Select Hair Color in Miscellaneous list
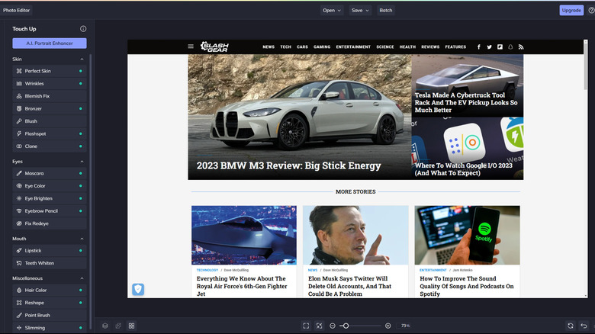Image resolution: width=595 pixels, height=334 pixels. pyautogui.click(x=36, y=290)
